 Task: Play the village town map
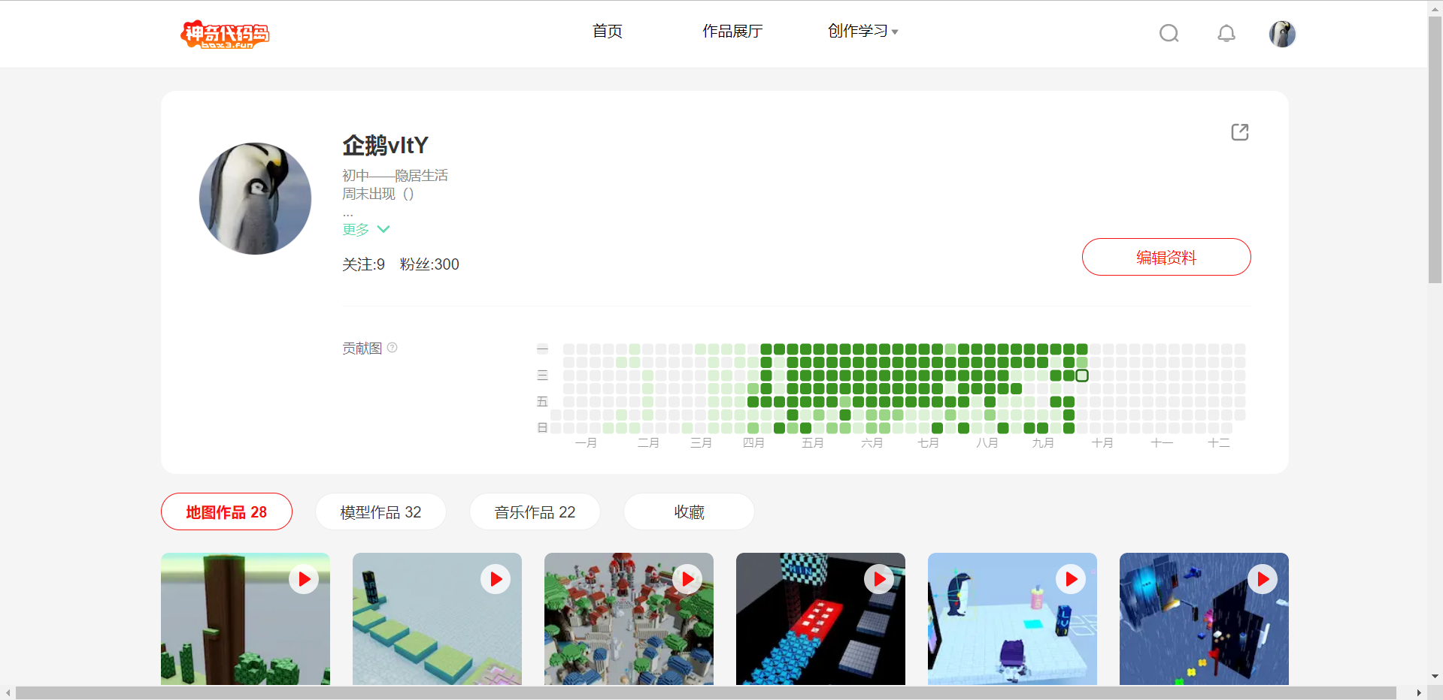[687, 579]
